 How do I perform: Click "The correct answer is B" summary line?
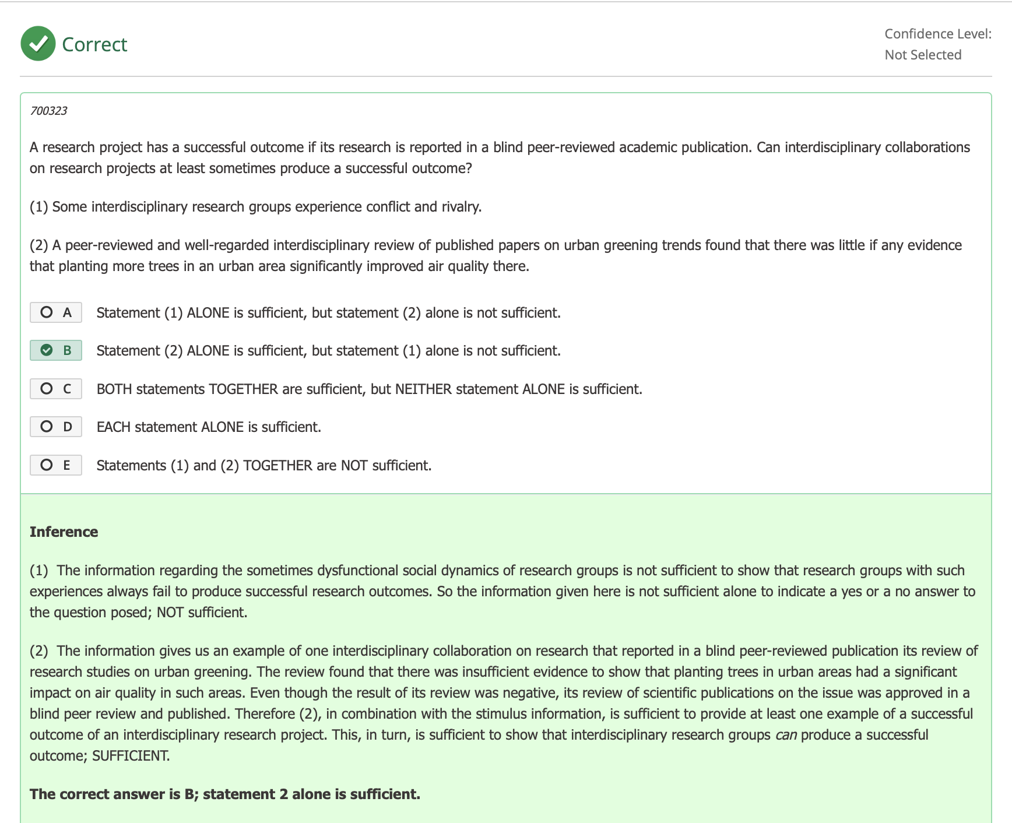point(224,794)
